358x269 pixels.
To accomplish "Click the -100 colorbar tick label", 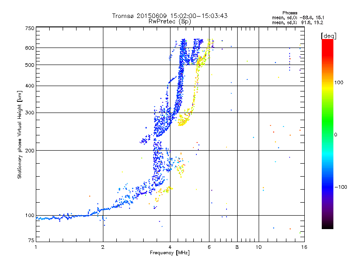I will pyautogui.click(x=342, y=187).
